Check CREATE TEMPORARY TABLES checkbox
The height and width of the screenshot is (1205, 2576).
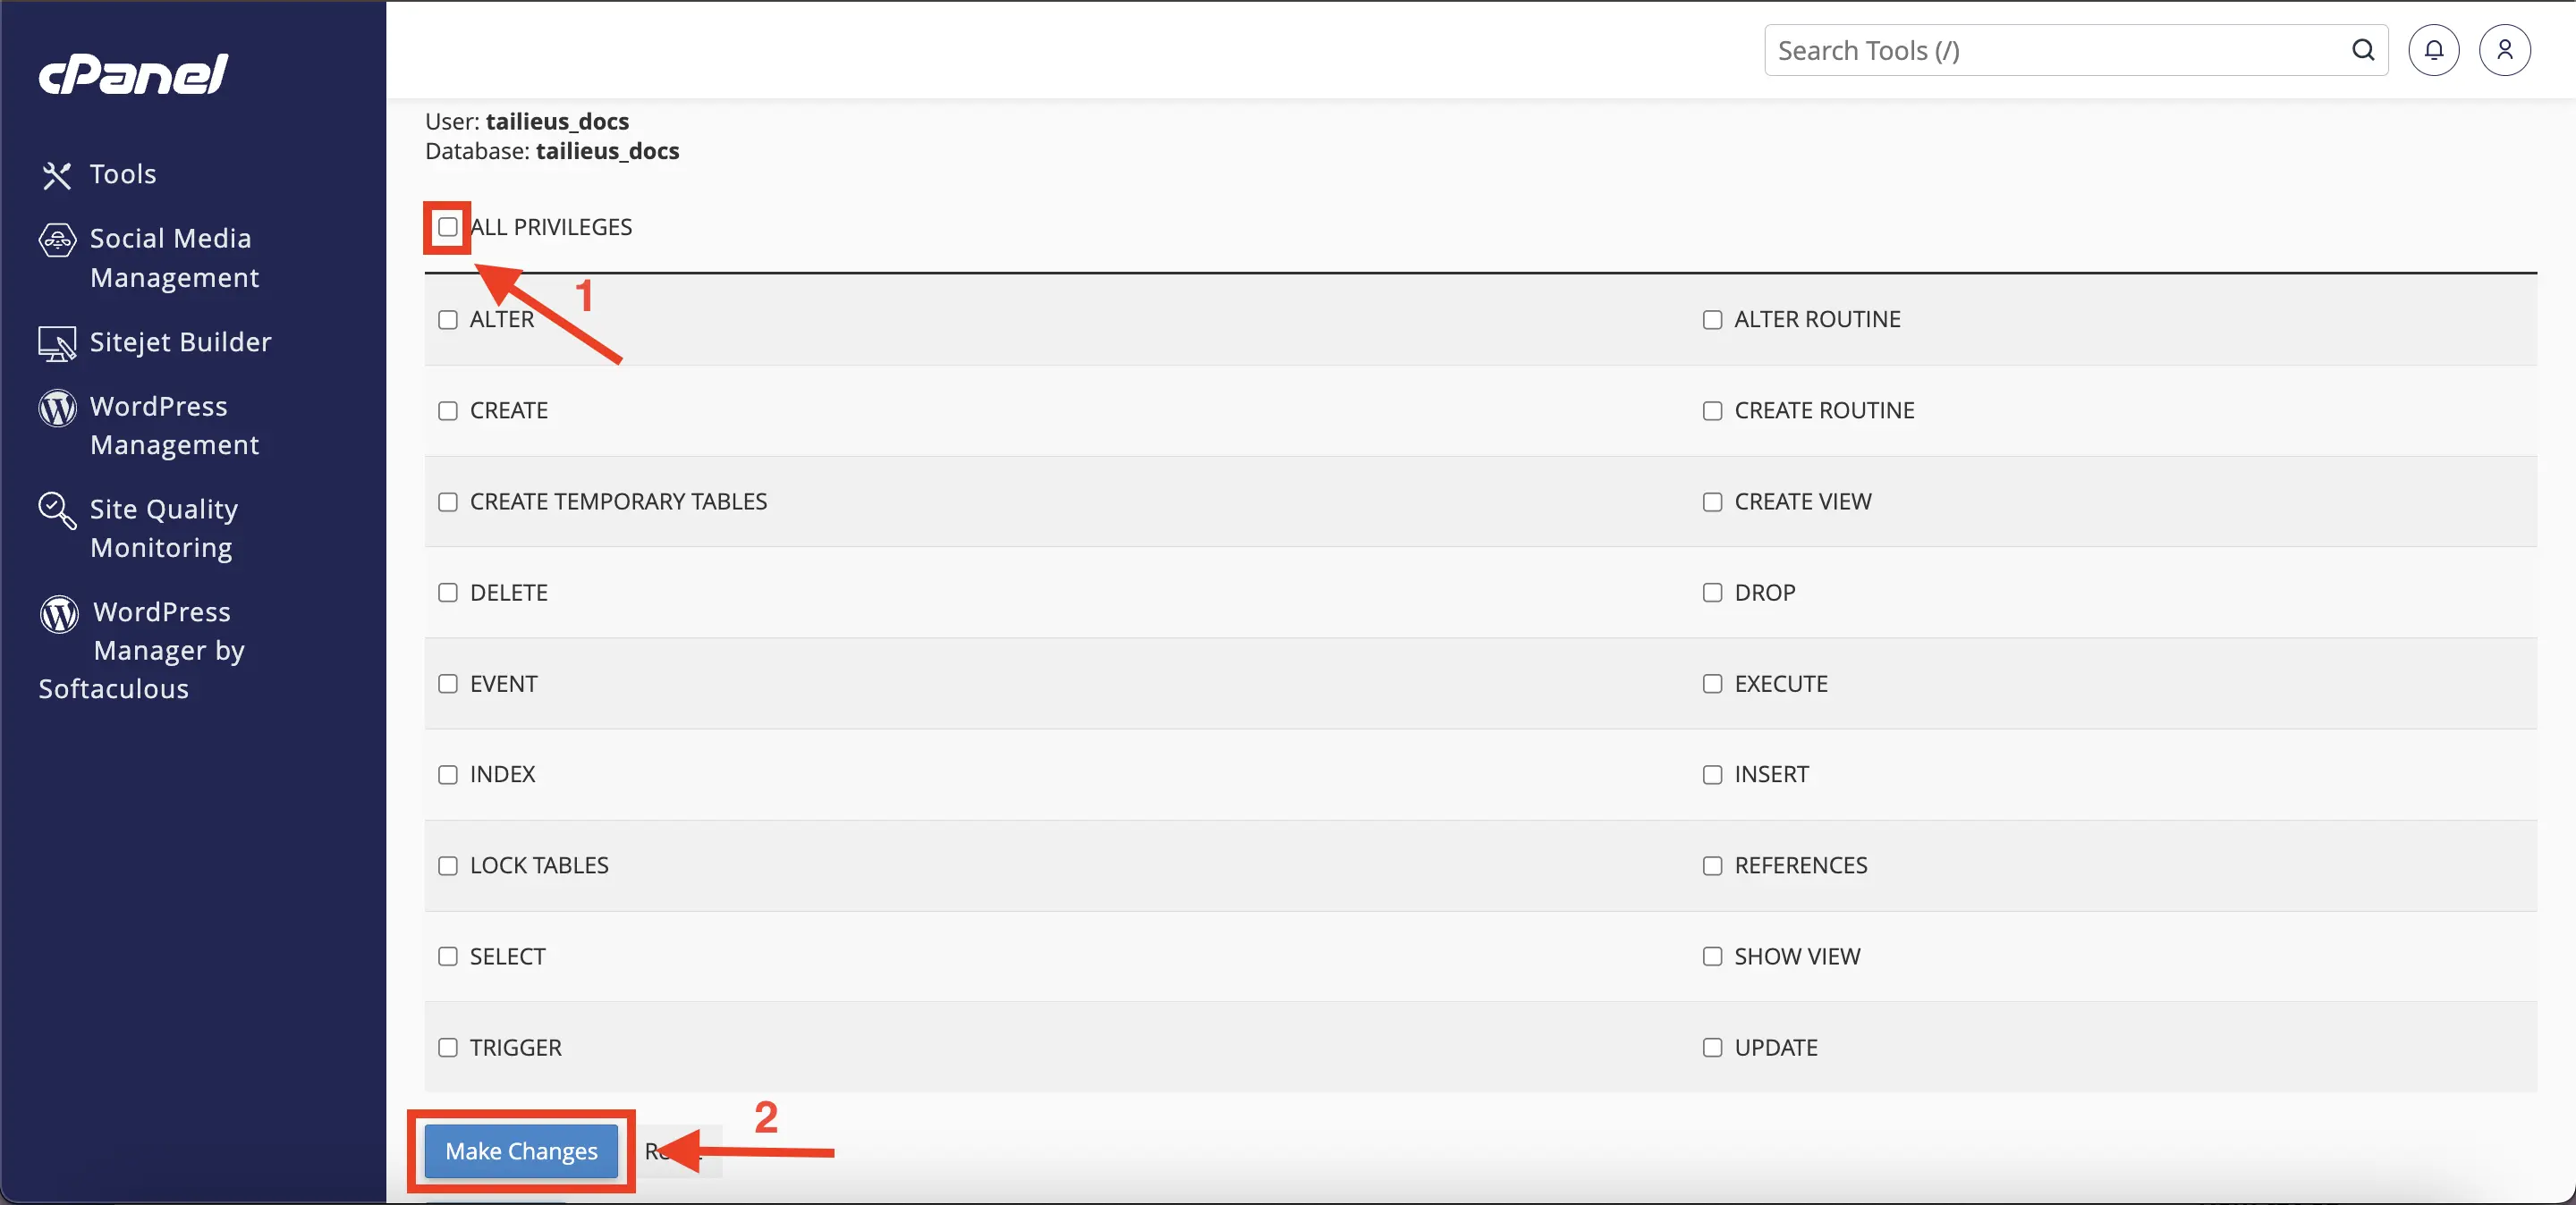pos(448,501)
